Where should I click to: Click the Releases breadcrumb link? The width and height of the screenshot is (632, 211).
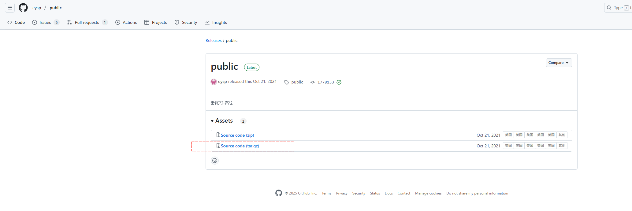point(214,40)
